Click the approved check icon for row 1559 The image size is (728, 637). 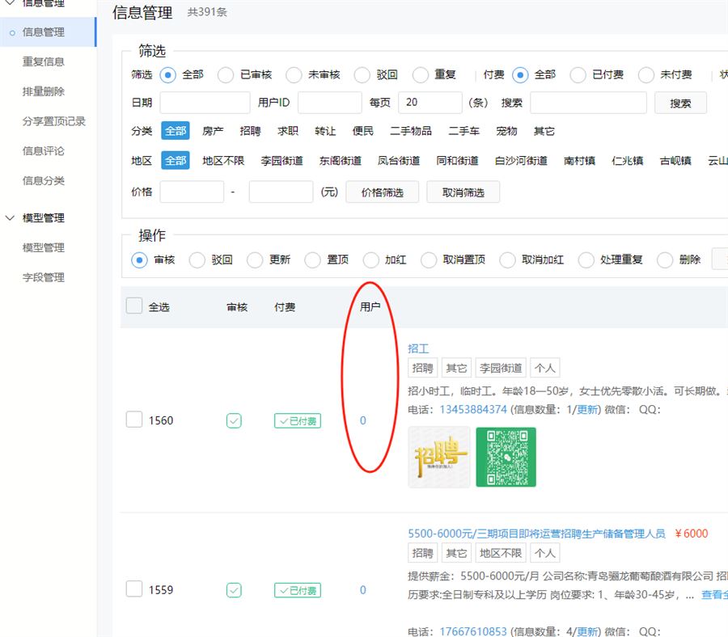point(234,590)
